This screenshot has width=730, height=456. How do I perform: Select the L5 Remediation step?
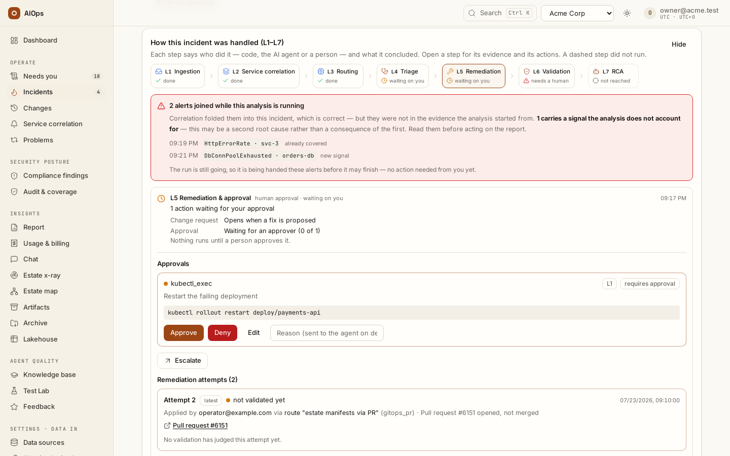tap(473, 76)
